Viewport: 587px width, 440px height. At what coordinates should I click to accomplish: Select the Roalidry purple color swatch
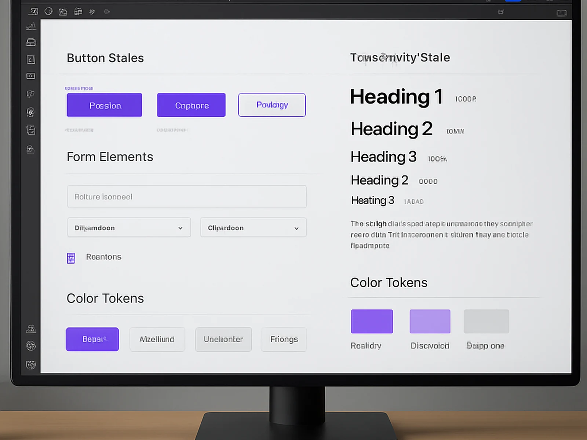coord(372,321)
